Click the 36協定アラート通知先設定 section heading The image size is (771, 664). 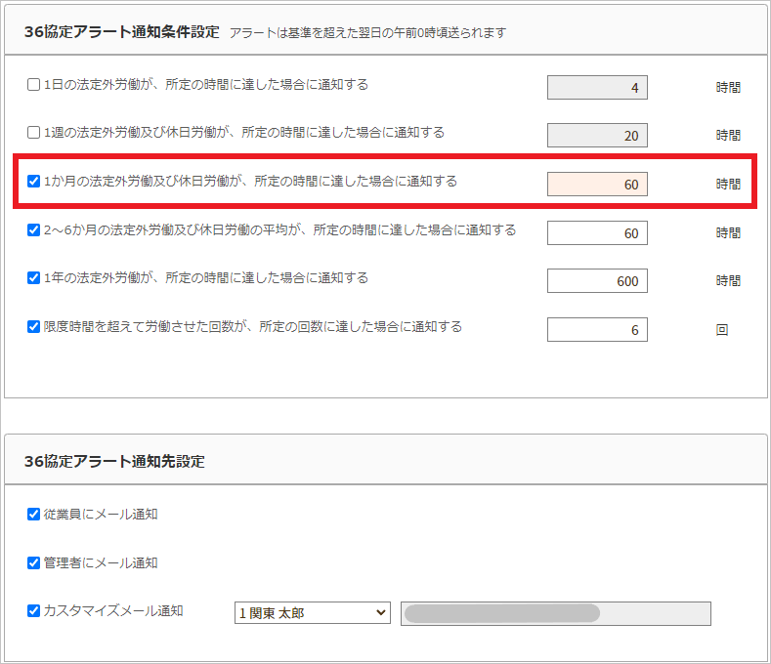click(114, 461)
